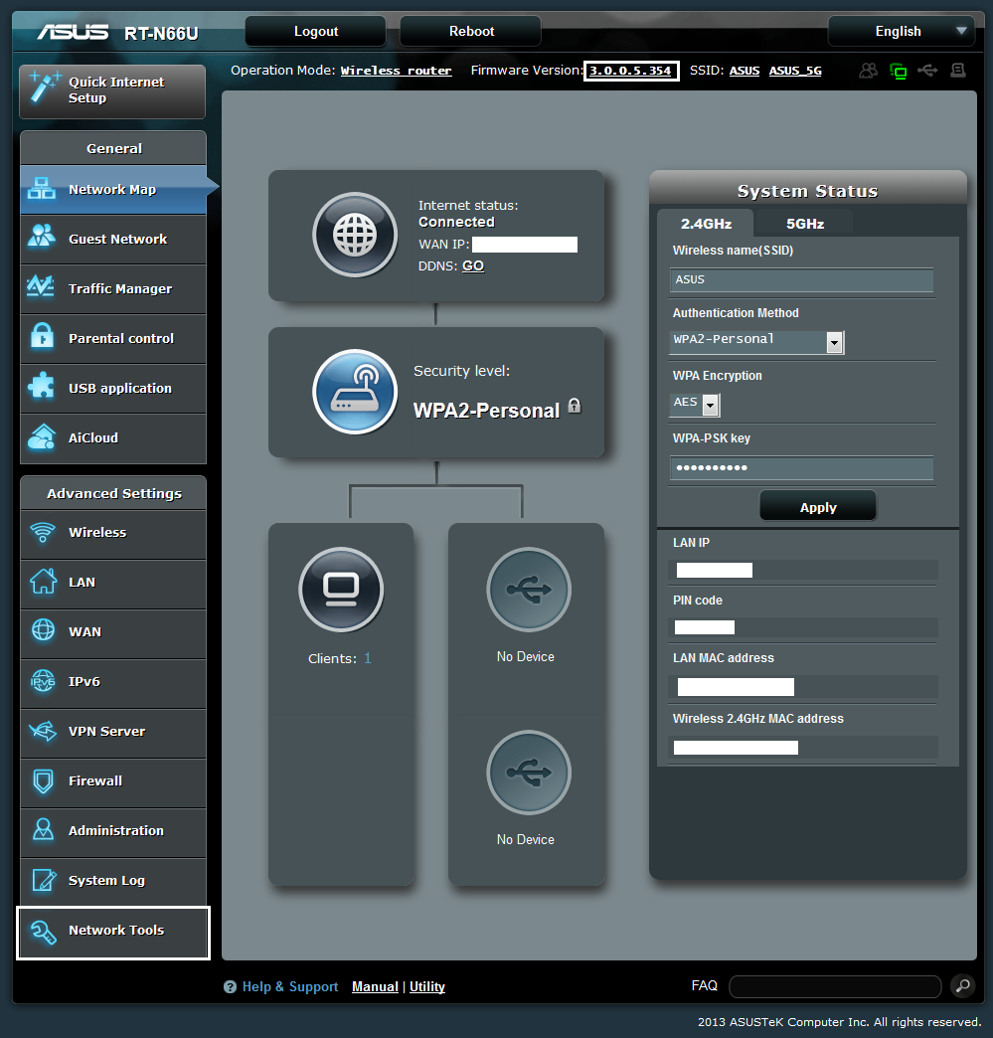
Task: Click the Internet status globe icon
Action: [x=355, y=235]
